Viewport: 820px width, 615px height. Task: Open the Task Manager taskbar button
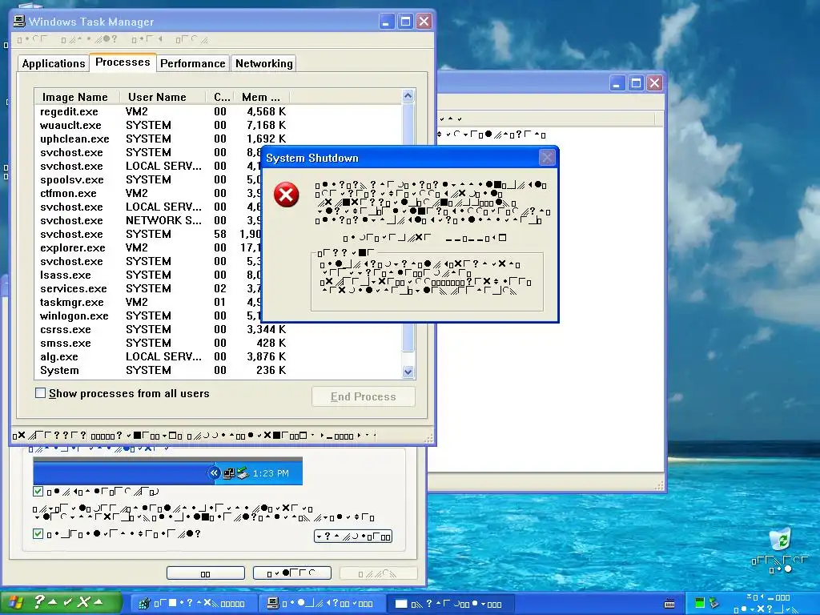323,604
